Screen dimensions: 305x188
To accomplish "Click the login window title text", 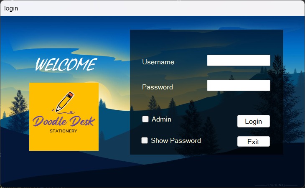I will click(x=11, y=8).
